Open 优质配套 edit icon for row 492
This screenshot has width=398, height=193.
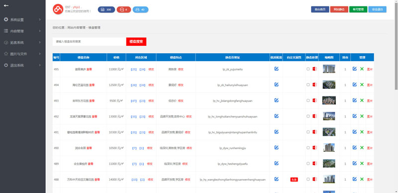(277, 116)
